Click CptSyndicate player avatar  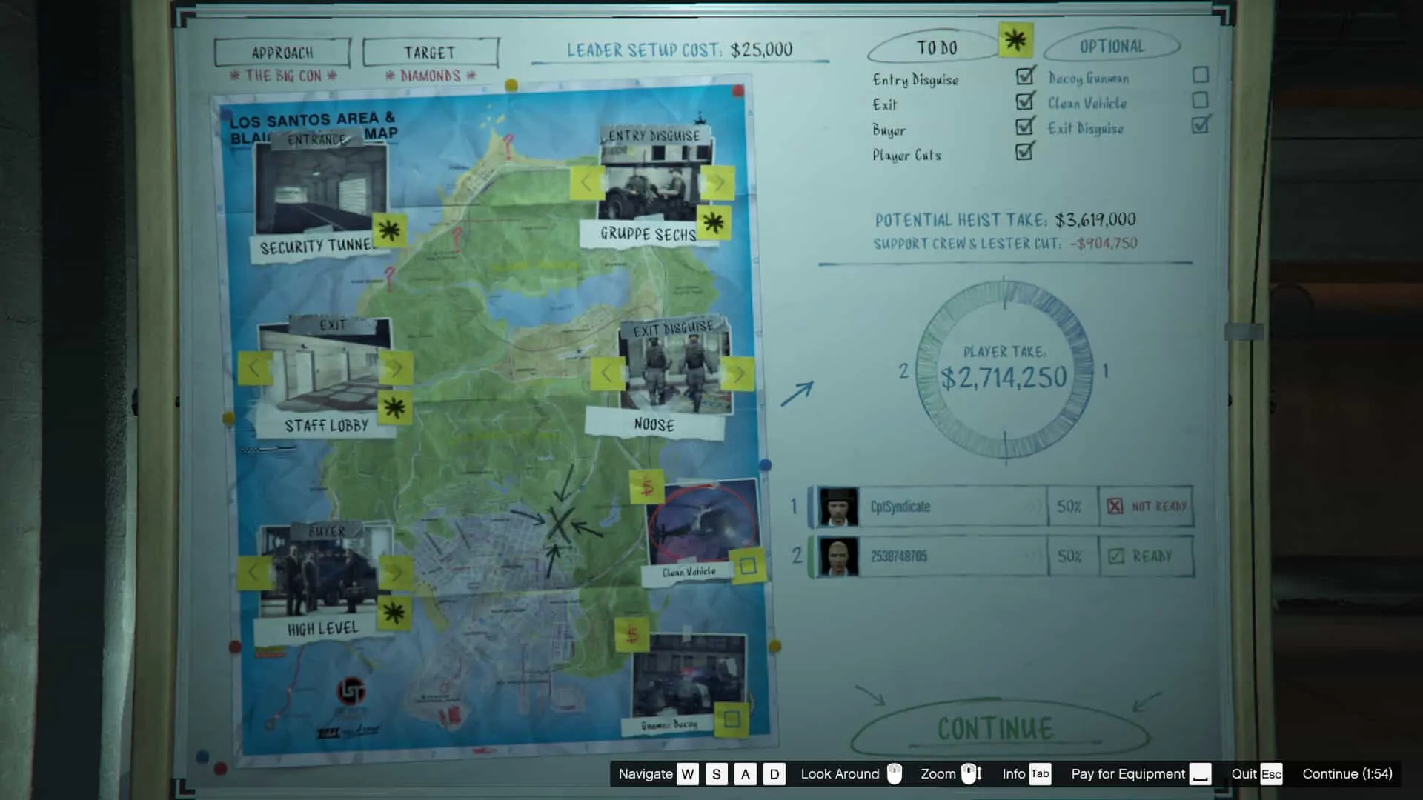click(838, 507)
